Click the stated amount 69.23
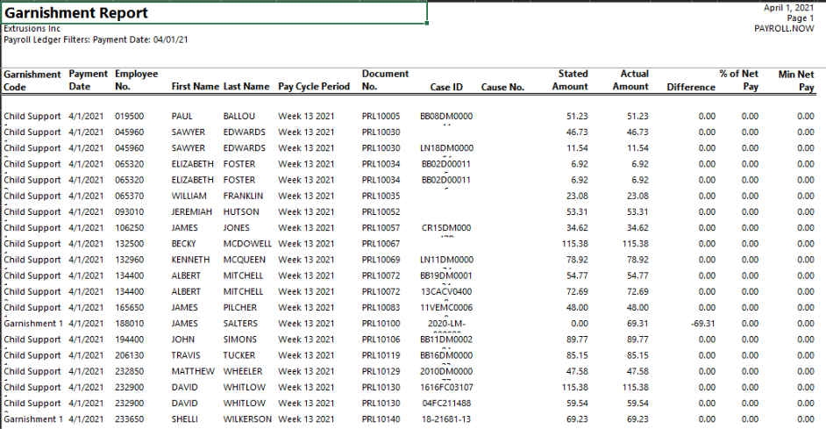 click(x=577, y=419)
